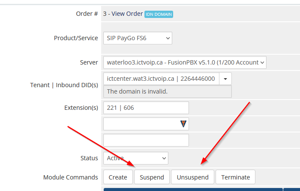Focus the field containing the key icon
Viewport: 300px width, 191px height.
coord(146,124)
